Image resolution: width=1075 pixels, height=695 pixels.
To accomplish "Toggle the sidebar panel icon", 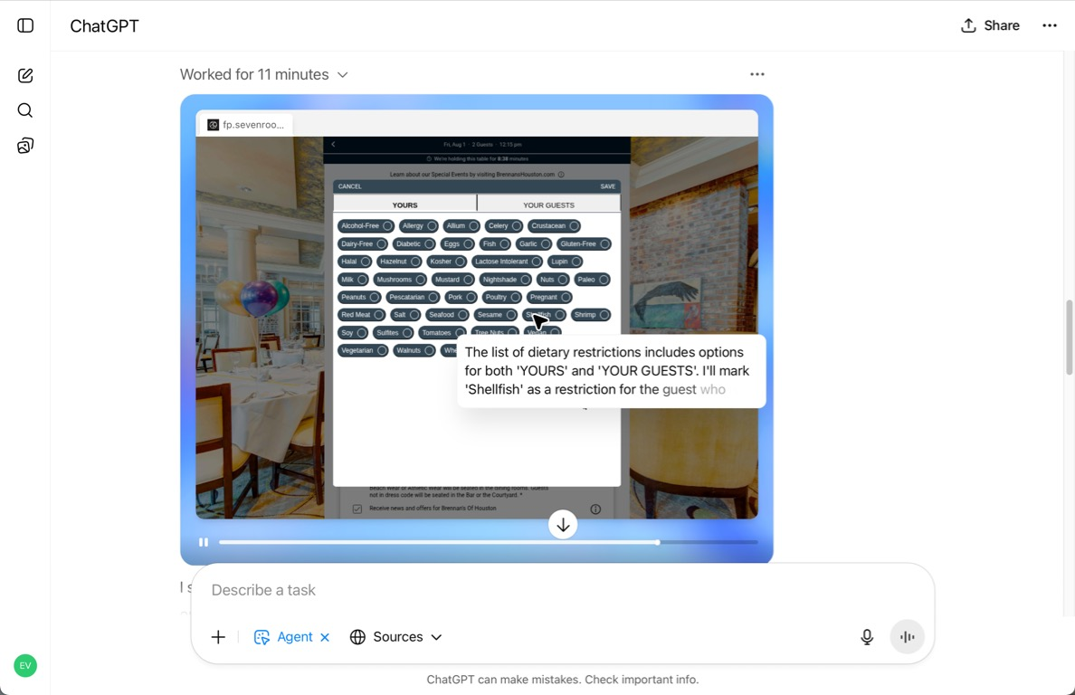I will coord(25,25).
